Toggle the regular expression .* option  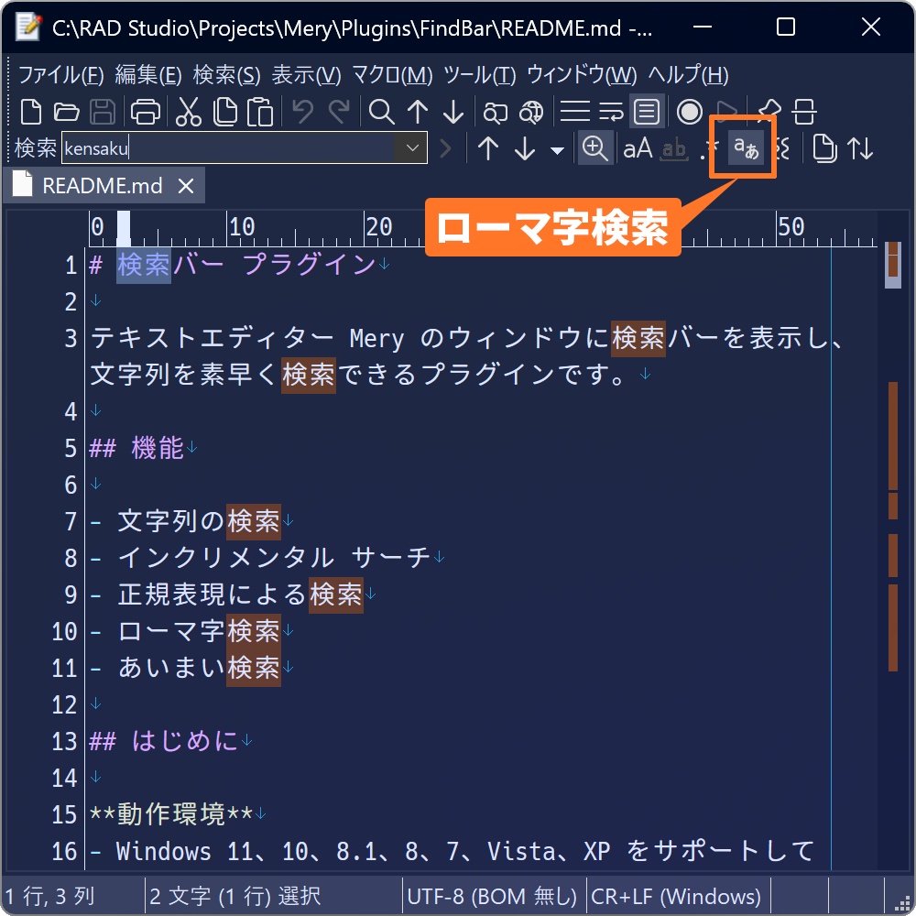pyautogui.click(x=707, y=149)
